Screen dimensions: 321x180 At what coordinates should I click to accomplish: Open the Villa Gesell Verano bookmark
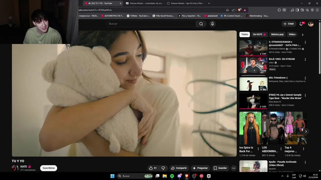pyautogui.click(x=163, y=16)
